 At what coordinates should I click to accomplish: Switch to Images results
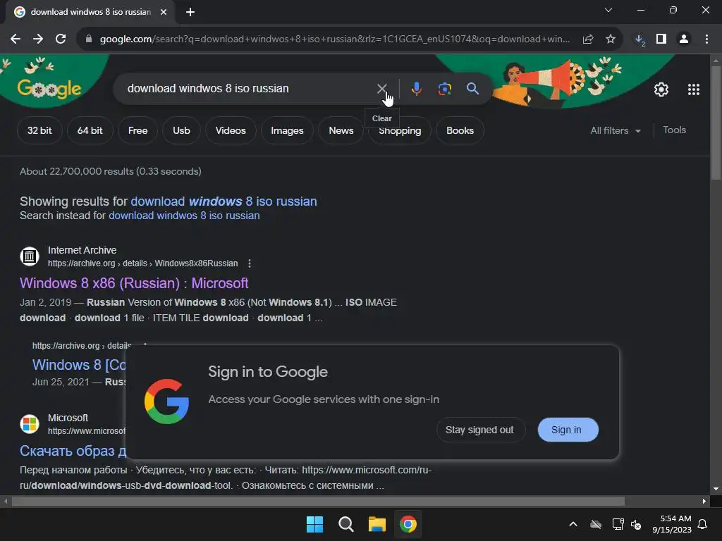point(288,130)
